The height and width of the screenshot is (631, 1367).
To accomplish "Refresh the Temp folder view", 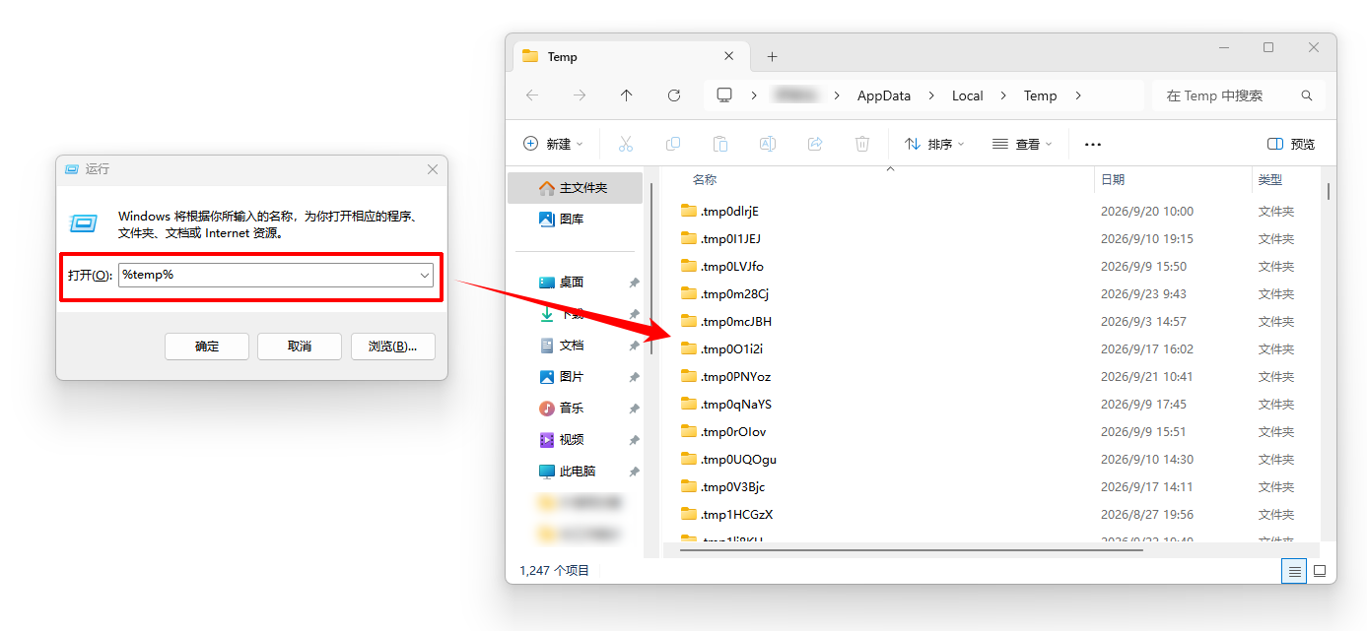I will point(674,95).
